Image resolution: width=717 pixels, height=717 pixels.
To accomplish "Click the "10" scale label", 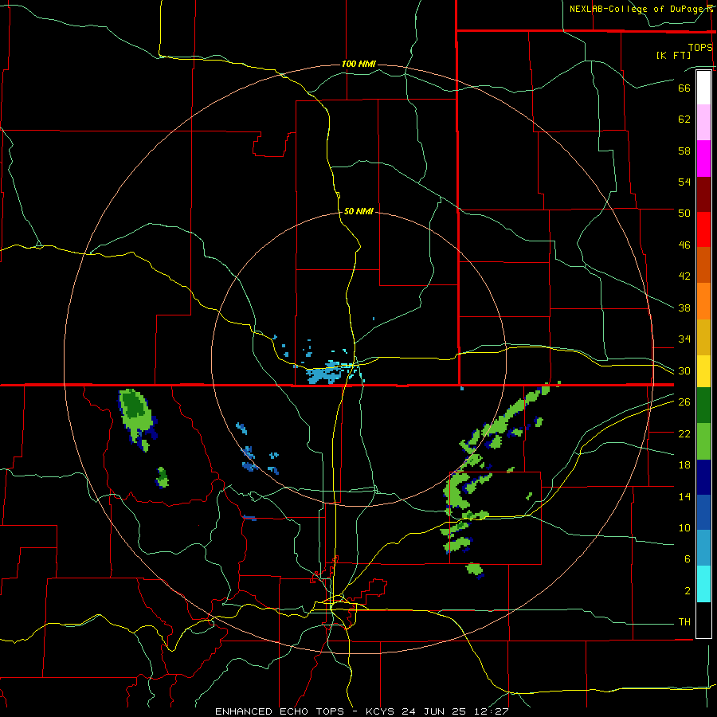I will (684, 528).
